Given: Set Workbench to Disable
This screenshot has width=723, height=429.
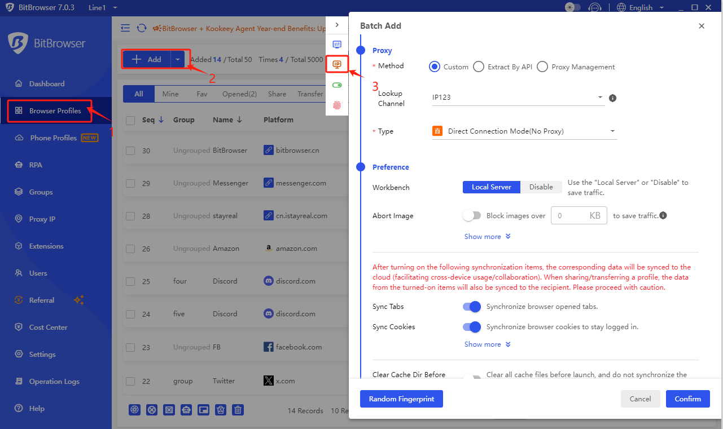Looking at the screenshot, I should pos(541,187).
